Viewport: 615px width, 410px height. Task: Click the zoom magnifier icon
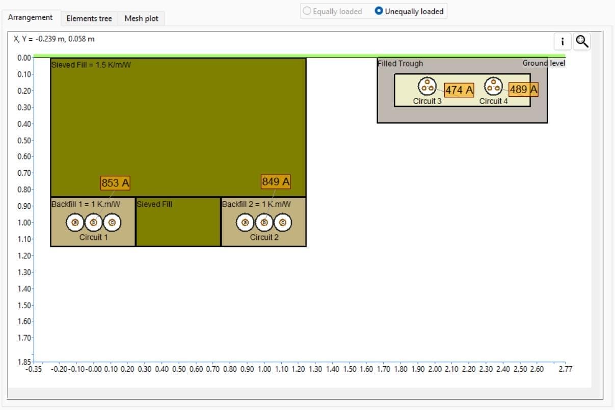tap(581, 41)
